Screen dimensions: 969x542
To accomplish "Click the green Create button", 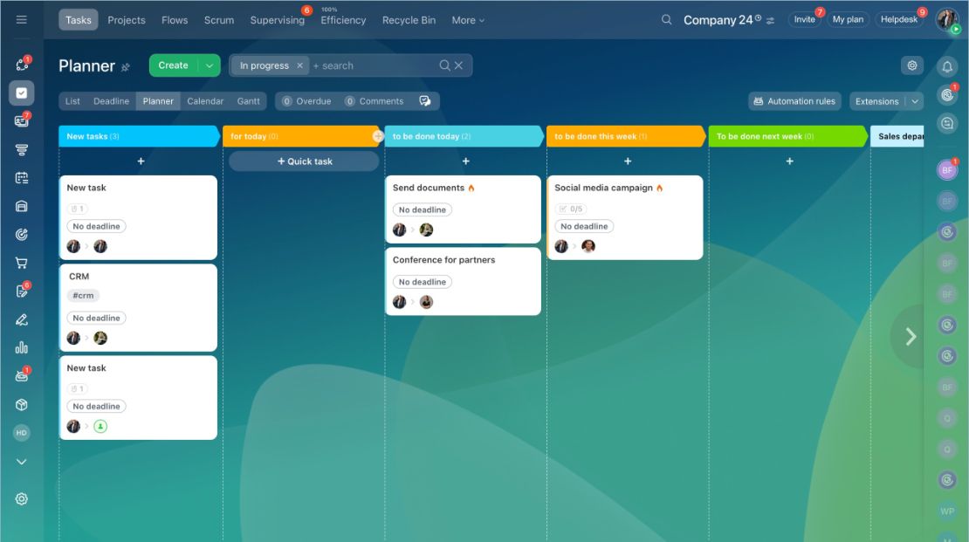I will click(173, 65).
